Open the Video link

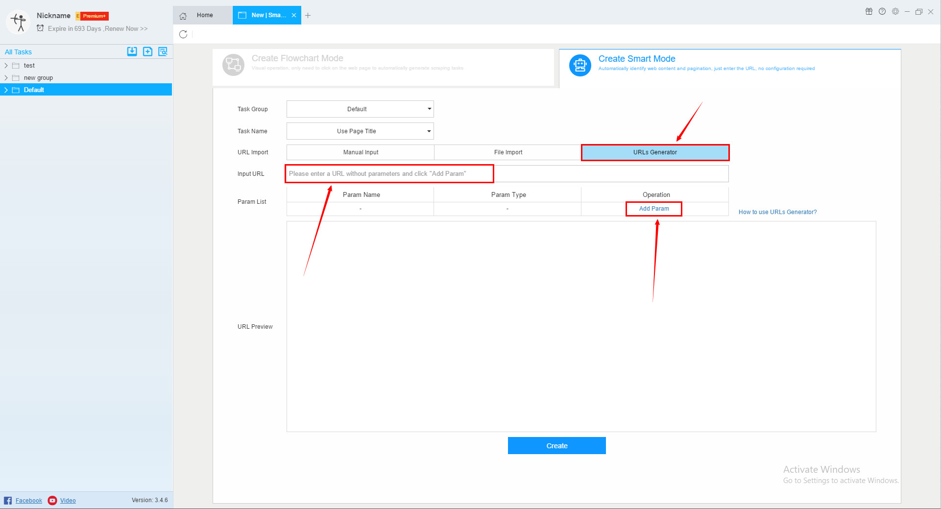pyautogui.click(x=68, y=501)
